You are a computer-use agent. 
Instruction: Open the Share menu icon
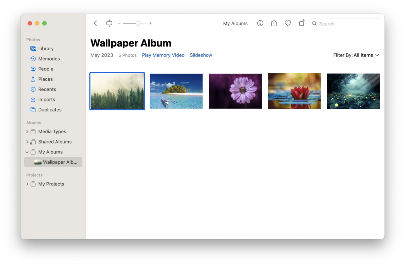[x=274, y=23]
